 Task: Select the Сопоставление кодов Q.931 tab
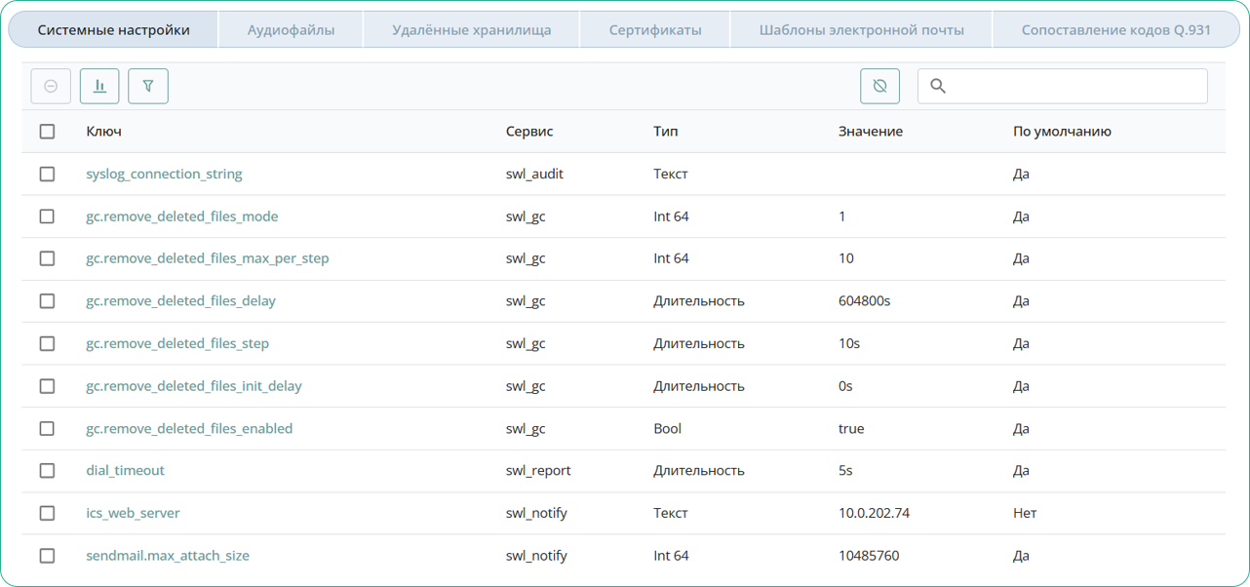click(1115, 30)
